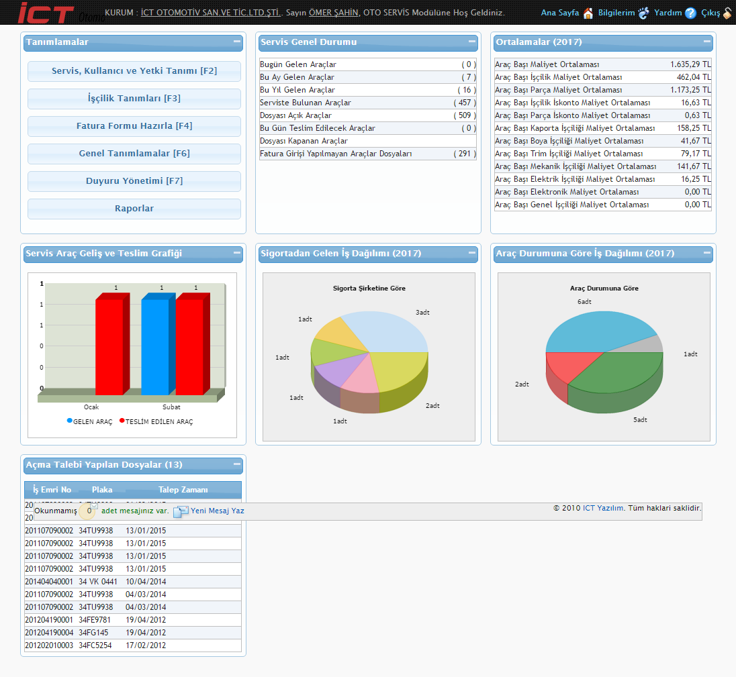Collapse the Servis Araç Geliş ve Teslim Grafiği panel
This screenshot has height=677, width=736.
pos(237,253)
